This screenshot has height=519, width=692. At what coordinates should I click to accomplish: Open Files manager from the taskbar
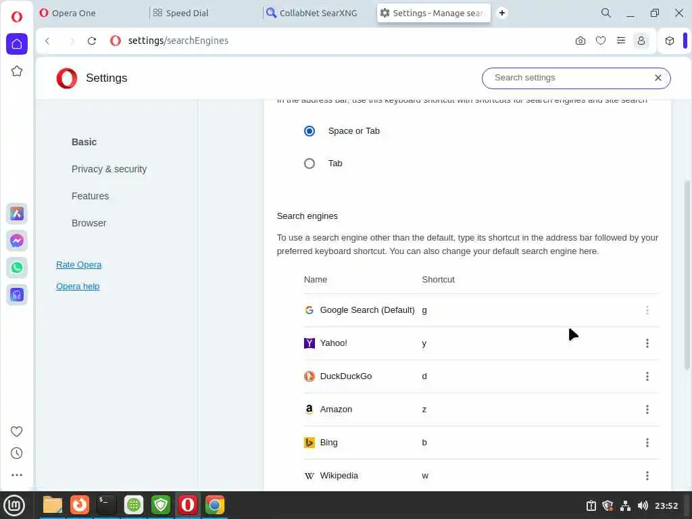53,505
